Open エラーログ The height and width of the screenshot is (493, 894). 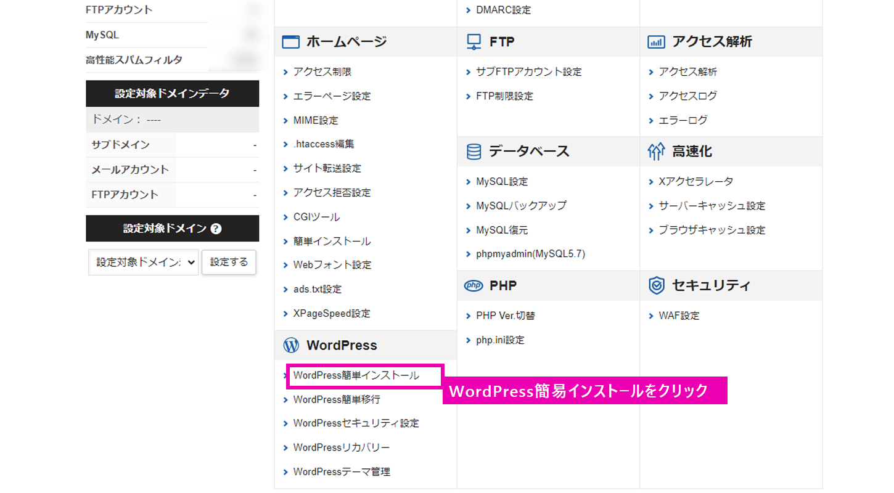click(x=683, y=120)
